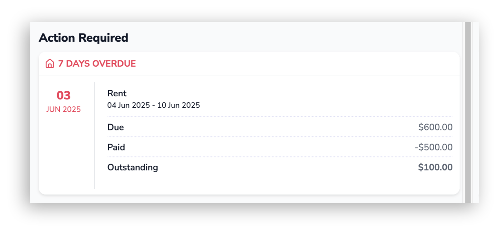This screenshot has height=233, width=501.
Task: Click the $100.00 outstanding amount
Action: pyautogui.click(x=435, y=167)
